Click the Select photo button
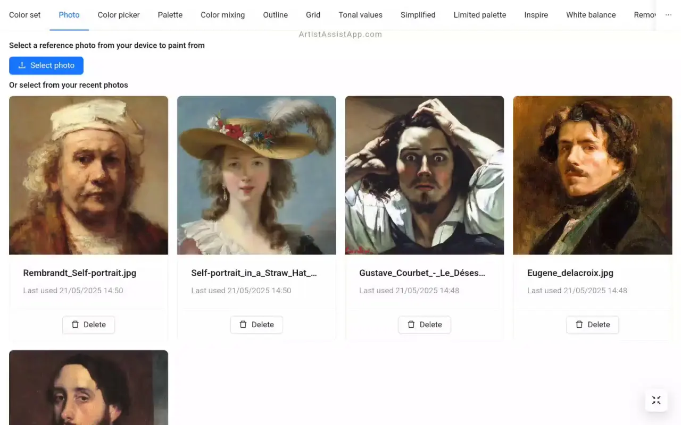Viewport: 681px width, 425px height. (x=46, y=65)
